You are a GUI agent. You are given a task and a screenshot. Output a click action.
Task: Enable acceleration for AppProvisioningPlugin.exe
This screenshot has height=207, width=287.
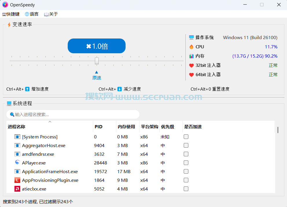(x=186, y=180)
